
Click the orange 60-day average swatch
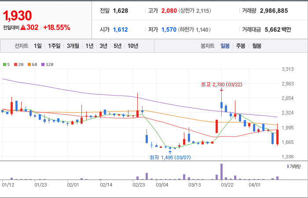click(29, 64)
